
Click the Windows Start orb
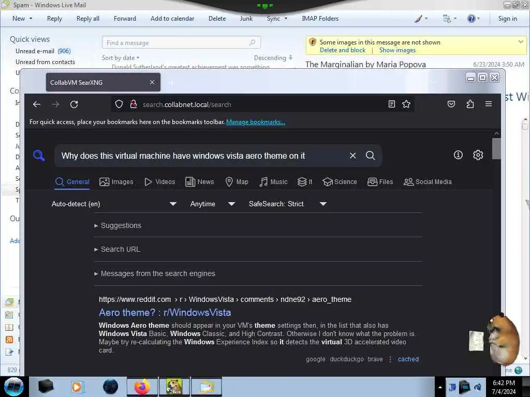pyautogui.click(x=14, y=387)
